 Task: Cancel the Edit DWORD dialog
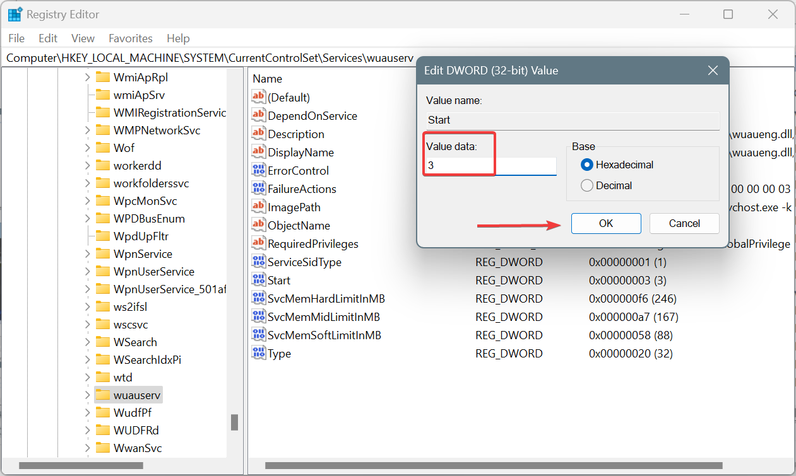684,223
